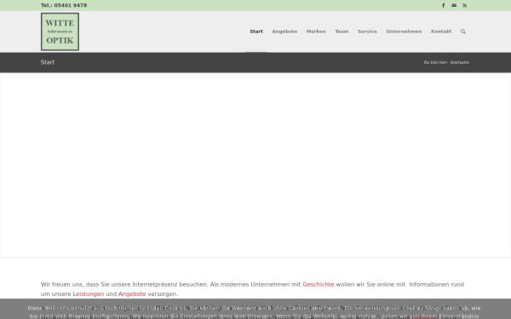The height and width of the screenshot is (319, 511).
Task: Open the Service menu item
Action: point(367,31)
